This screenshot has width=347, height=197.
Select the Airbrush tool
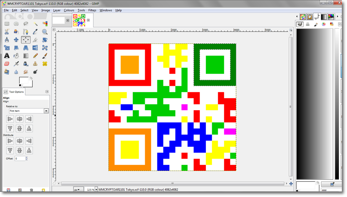[x=16, y=64]
